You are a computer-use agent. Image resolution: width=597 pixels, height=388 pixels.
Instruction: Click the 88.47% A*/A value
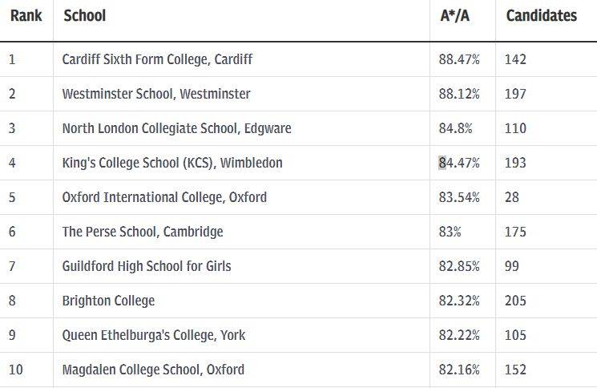point(460,59)
